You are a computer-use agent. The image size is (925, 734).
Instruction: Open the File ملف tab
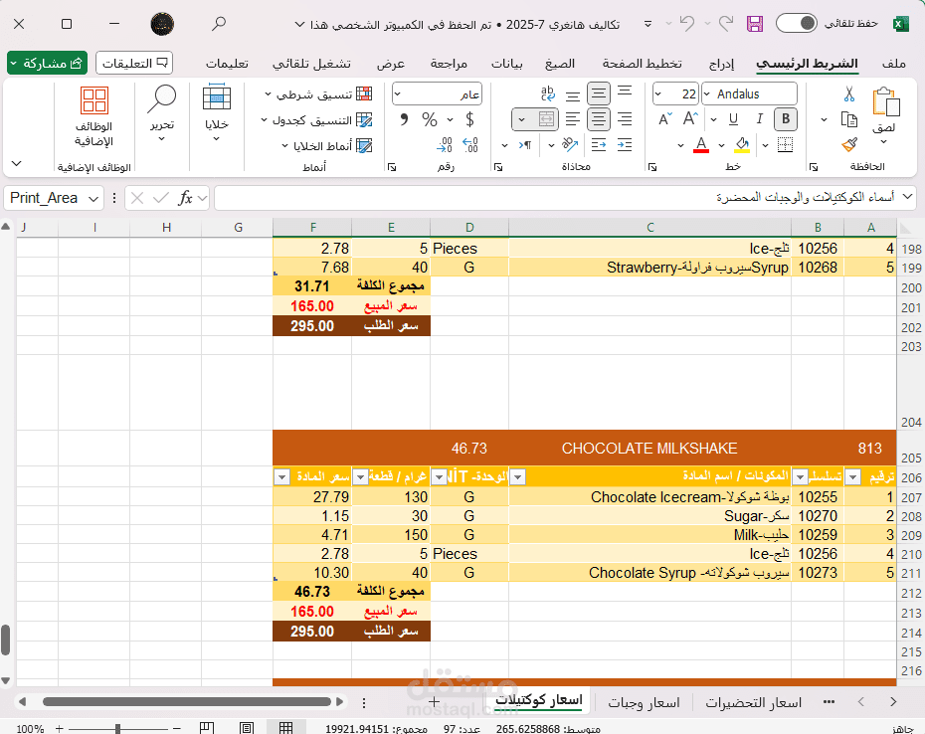tap(894, 64)
